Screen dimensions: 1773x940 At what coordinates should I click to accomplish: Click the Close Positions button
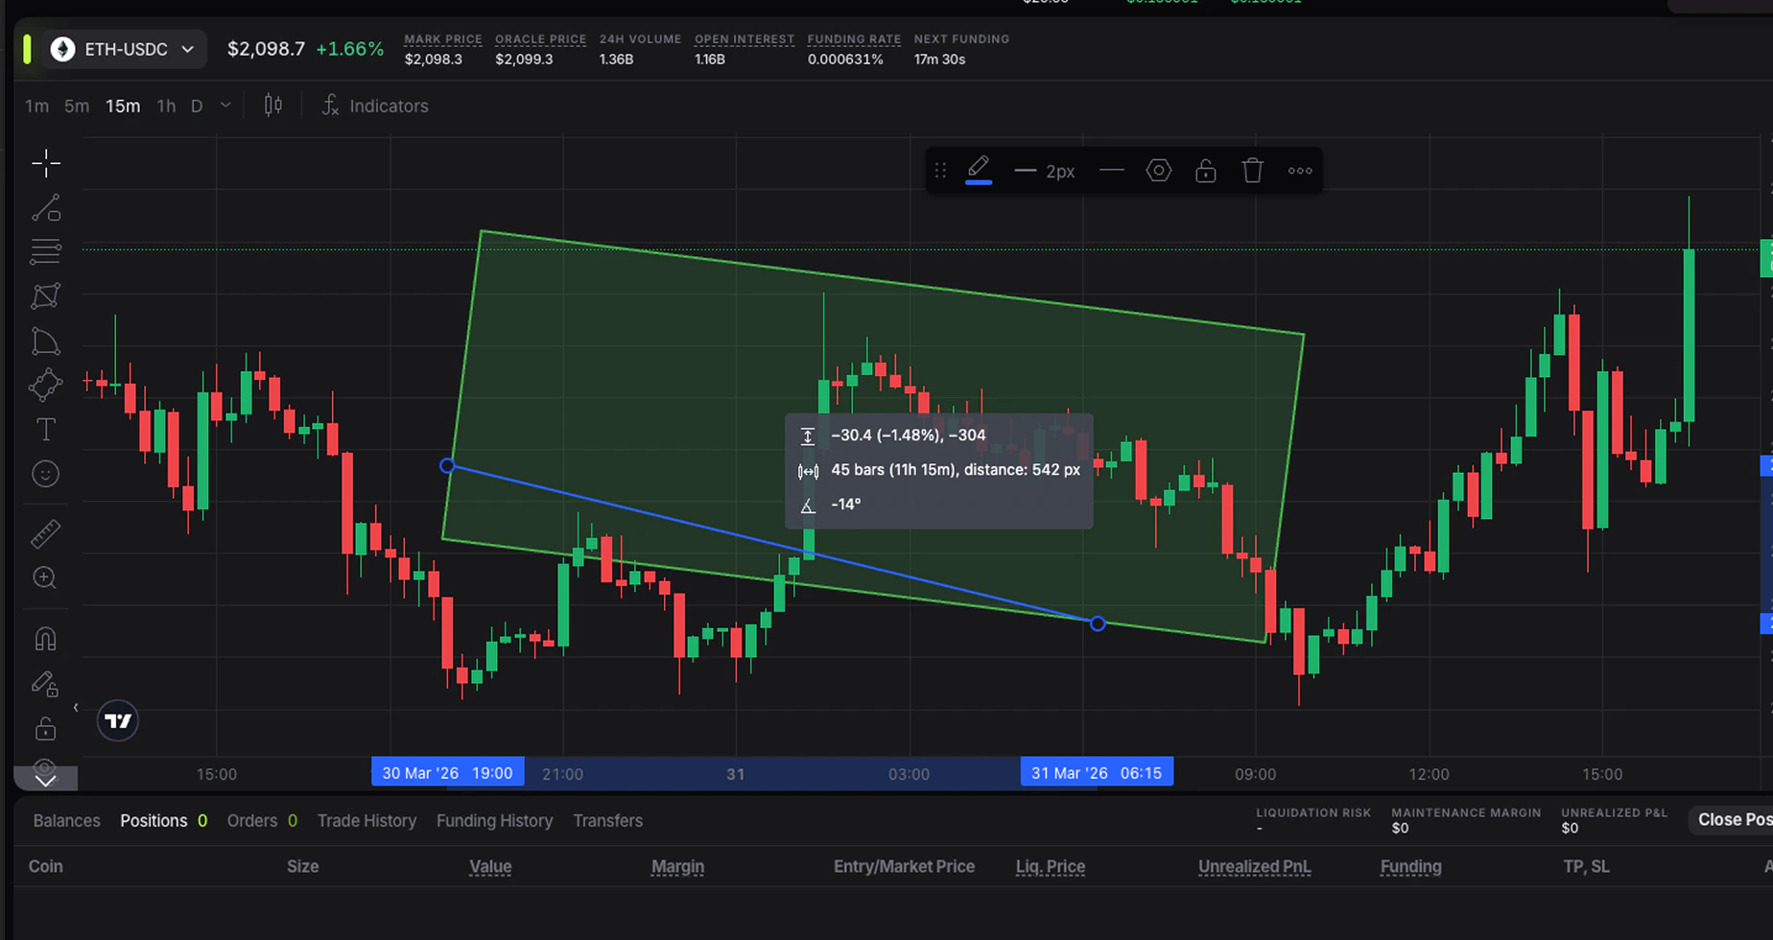pos(1732,820)
